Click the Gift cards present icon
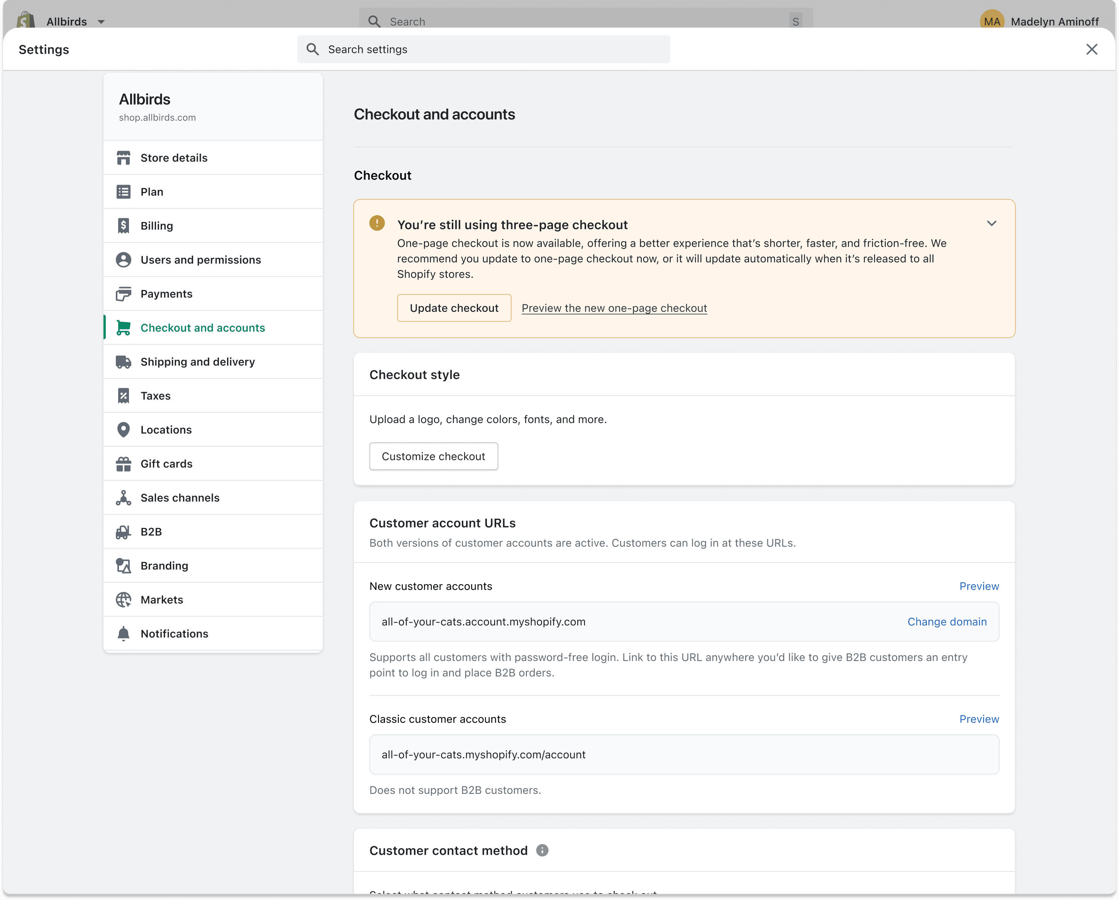Image resolution: width=1119 pixels, height=900 pixels. pyautogui.click(x=124, y=464)
